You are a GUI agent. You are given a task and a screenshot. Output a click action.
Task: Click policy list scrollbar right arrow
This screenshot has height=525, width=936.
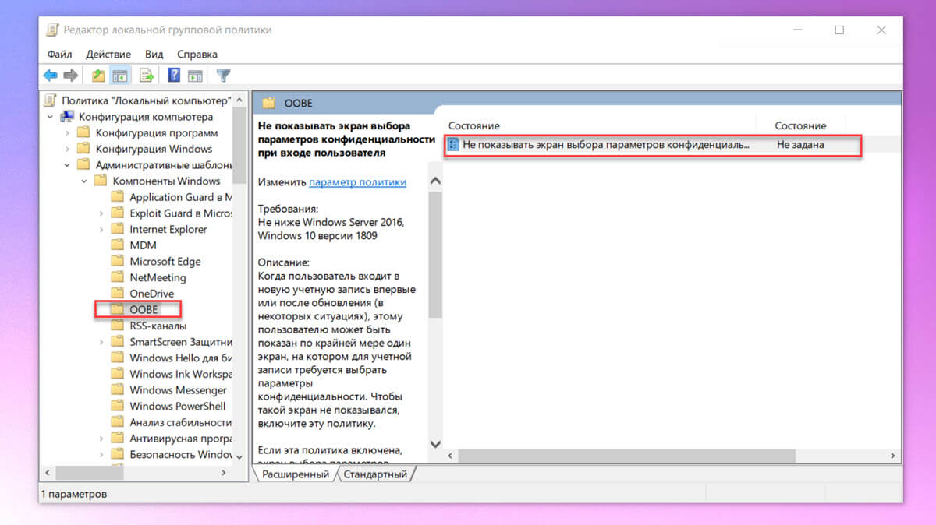pyautogui.click(x=893, y=455)
